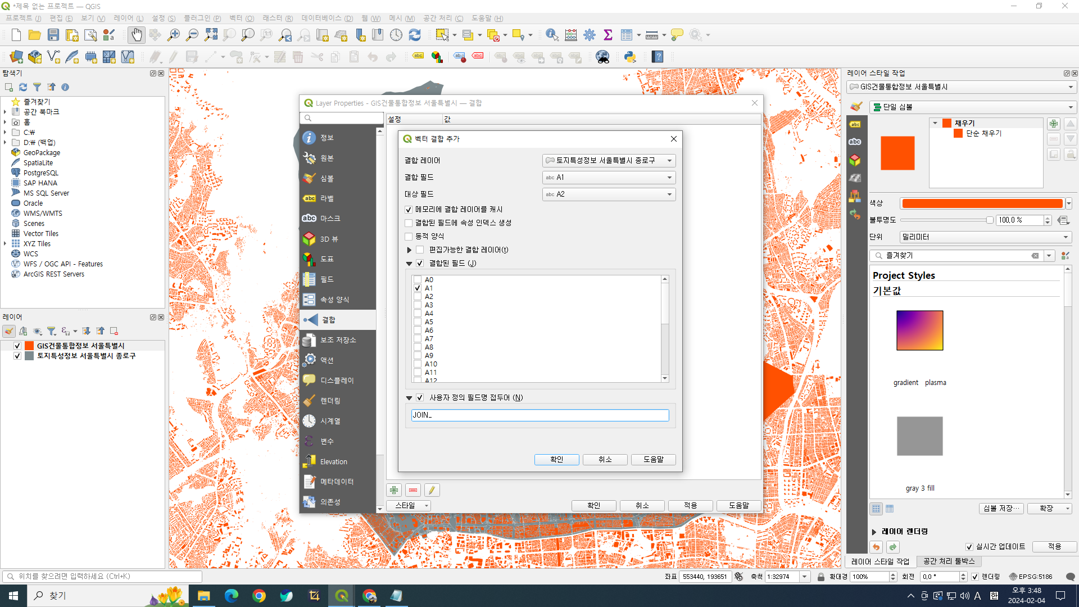Click 적용 in the Layer Properties dialog
This screenshot has width=1079, height=607.
690,505
